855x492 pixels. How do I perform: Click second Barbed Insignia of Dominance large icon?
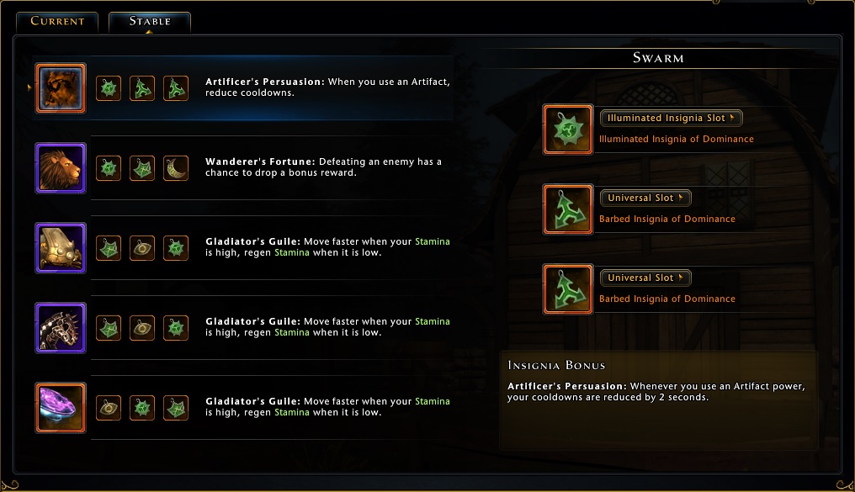(568, 289)
